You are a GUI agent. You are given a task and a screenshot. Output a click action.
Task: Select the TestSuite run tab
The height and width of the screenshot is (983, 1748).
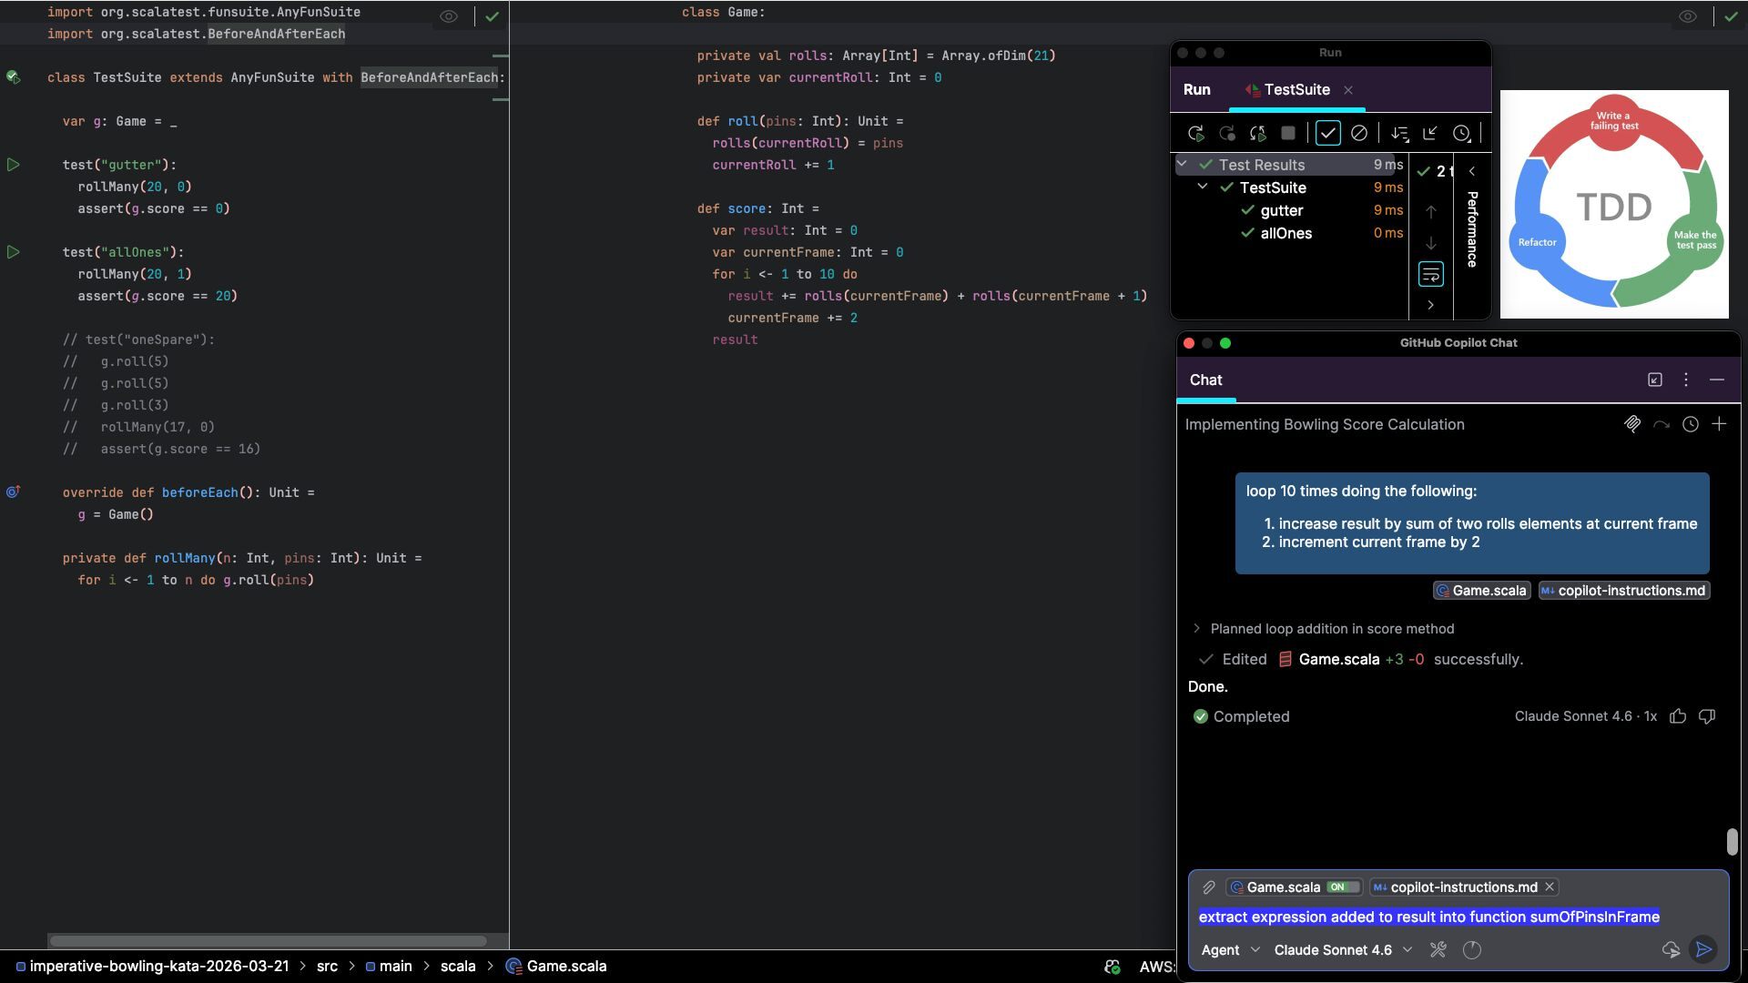(1296, 89)
